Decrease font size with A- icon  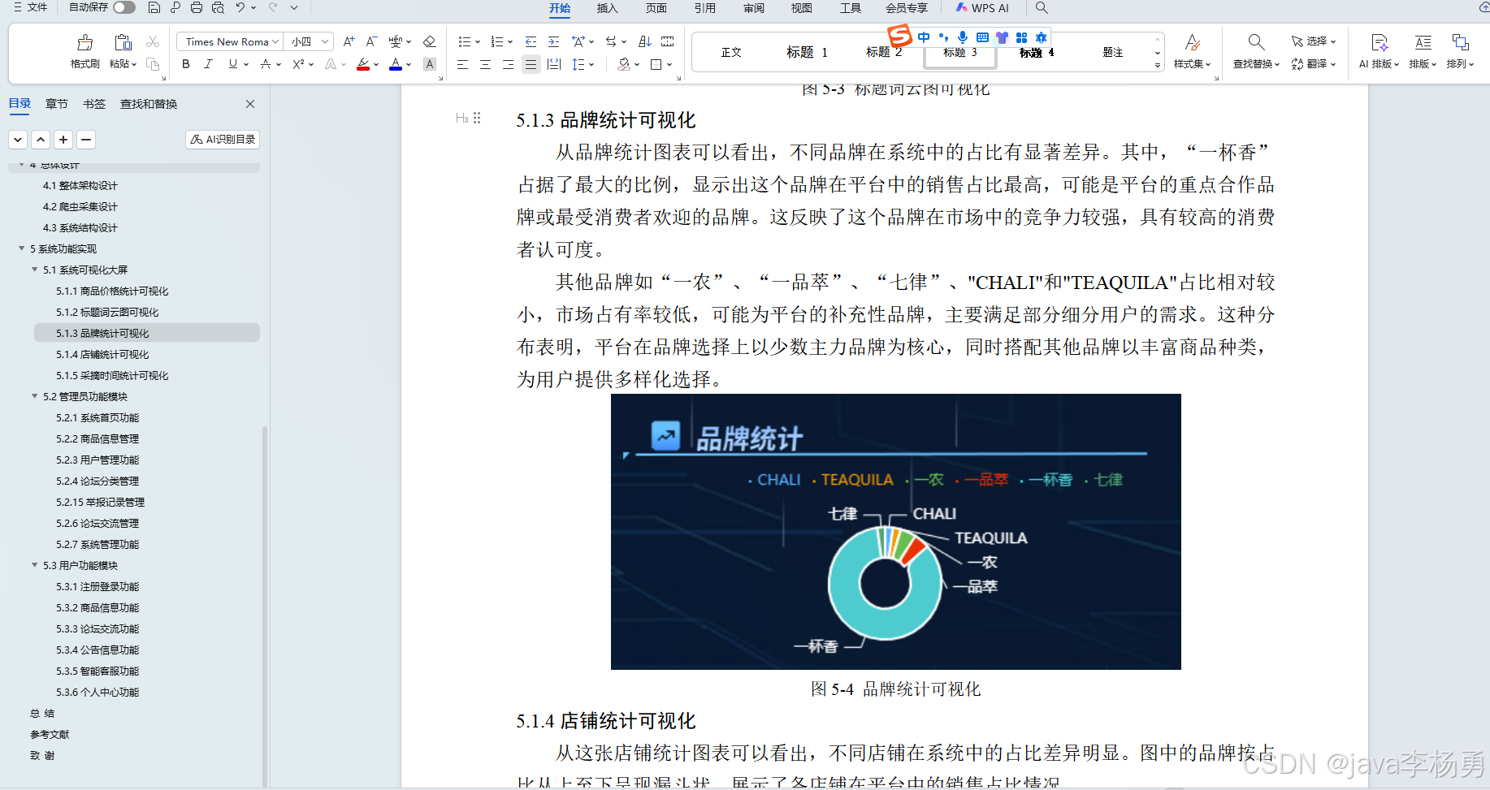point(371,41)
